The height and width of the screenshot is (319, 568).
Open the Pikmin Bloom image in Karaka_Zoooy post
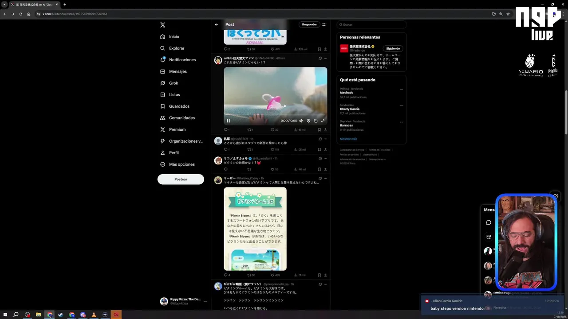point(255,229)
